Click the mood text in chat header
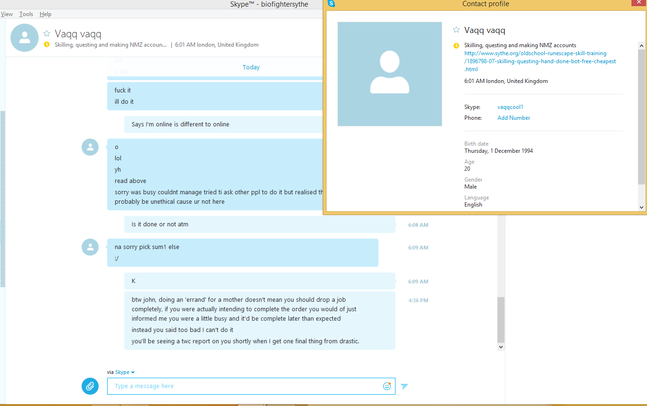This screenshot has width=647, height=406. click(x=110, y=45)
